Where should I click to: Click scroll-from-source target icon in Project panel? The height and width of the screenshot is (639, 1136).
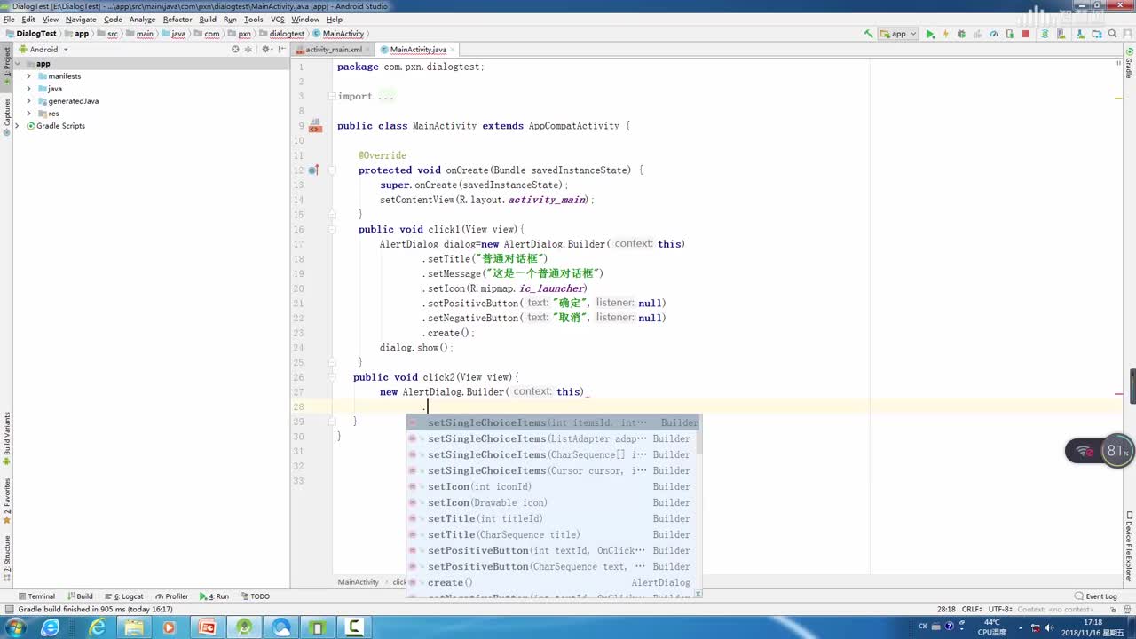point(235,50)
